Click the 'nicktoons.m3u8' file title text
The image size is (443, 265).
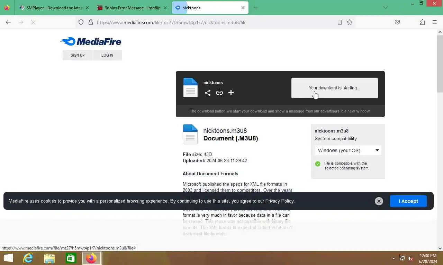(x=225, y=131)
